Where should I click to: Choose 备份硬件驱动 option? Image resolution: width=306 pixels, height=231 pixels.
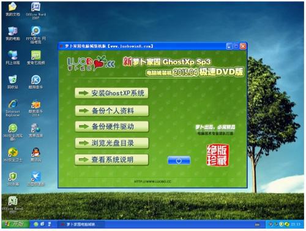[111, 126]
